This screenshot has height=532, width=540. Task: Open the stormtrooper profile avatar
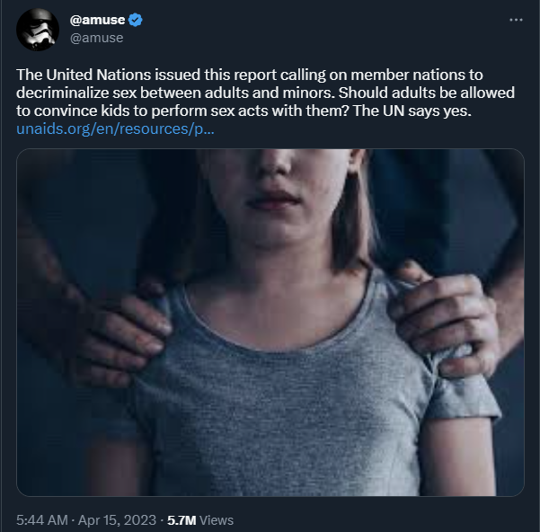38,30
